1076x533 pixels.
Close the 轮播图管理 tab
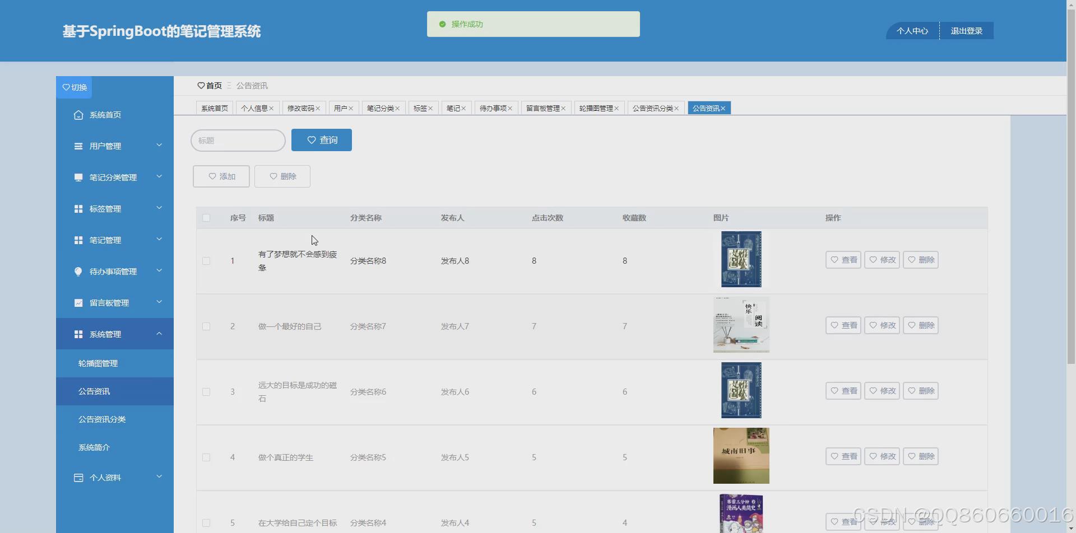(x=616, y=109)
